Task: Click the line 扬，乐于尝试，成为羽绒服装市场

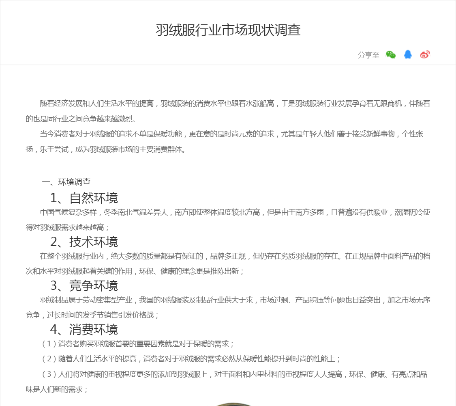Action: [x=105, y=149]
